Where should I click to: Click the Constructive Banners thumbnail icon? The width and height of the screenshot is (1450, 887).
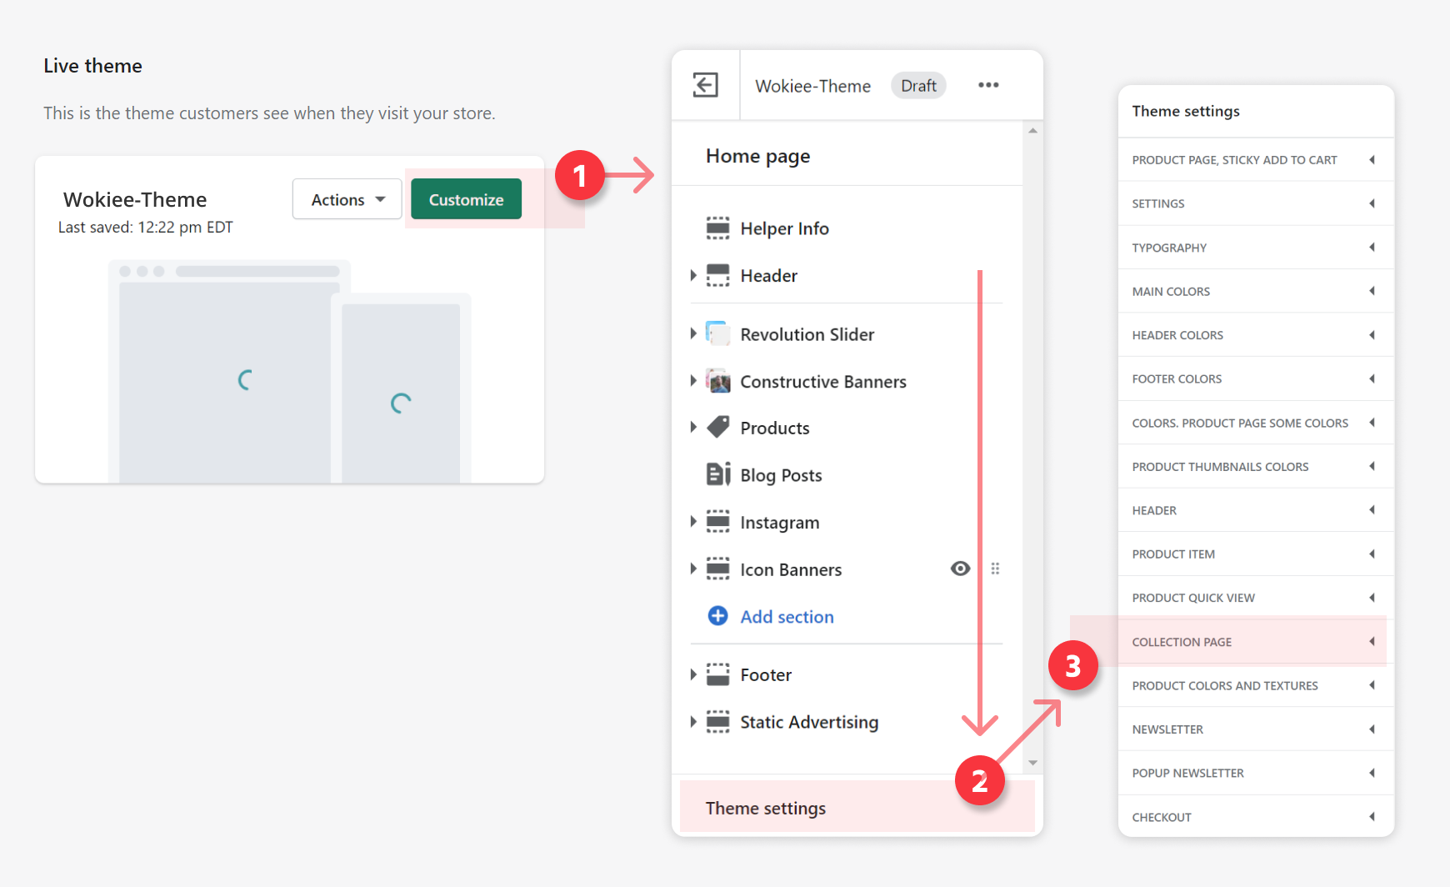click(717, 381)
